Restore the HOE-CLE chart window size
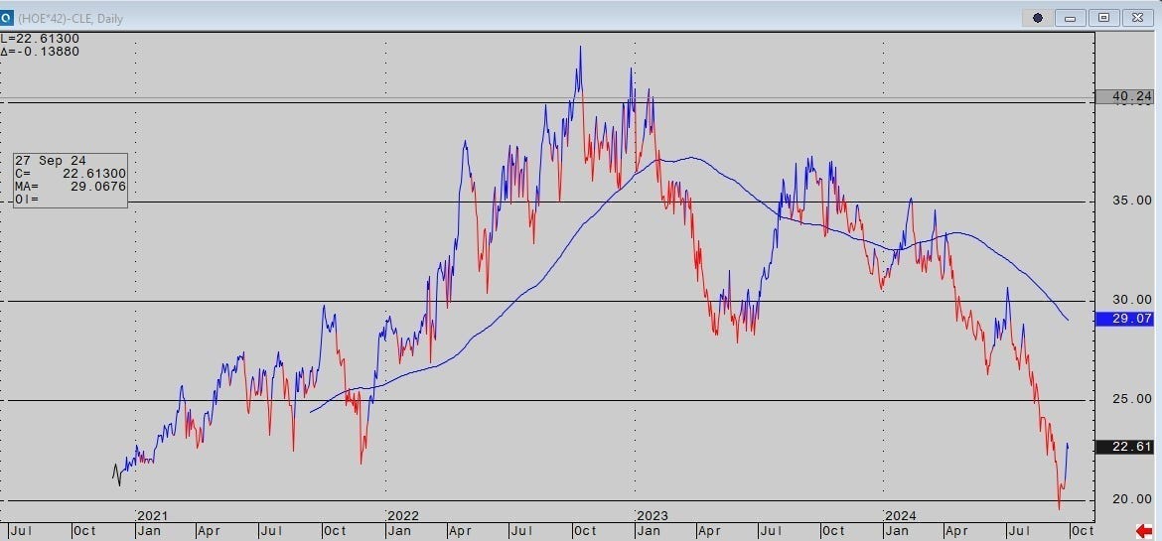This screenshot has width=1162, height=541. pos(1104,18)
